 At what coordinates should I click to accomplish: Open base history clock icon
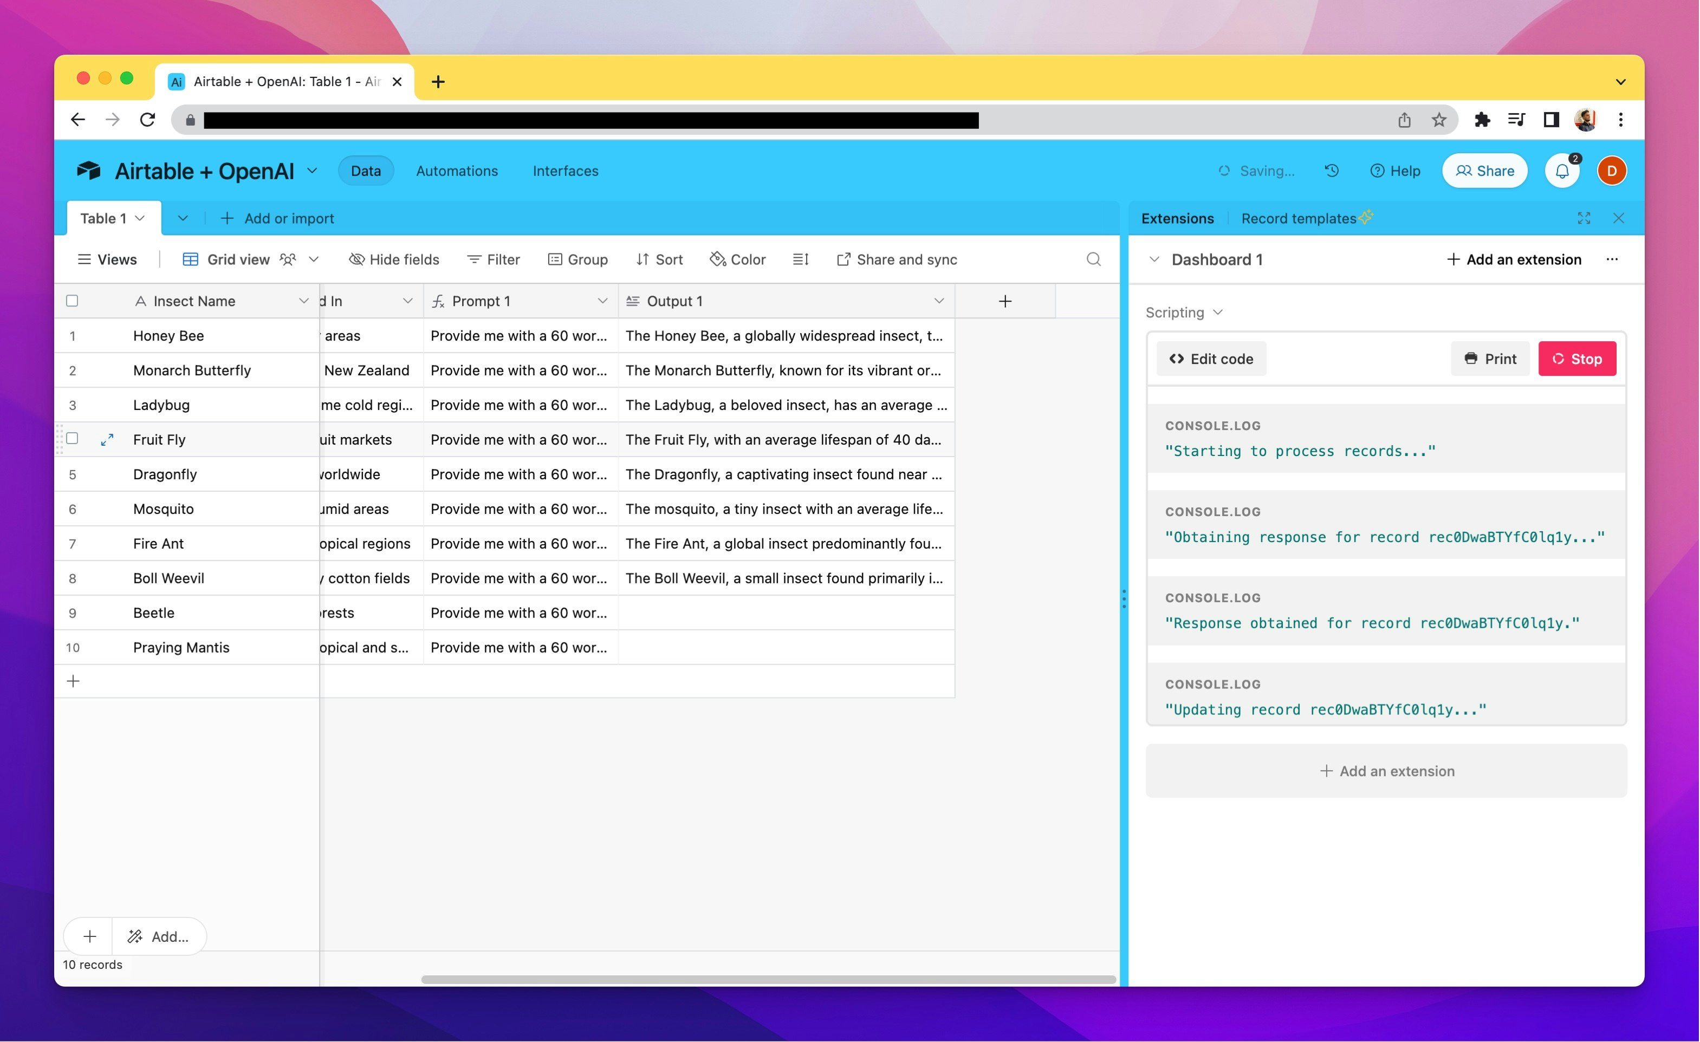point(1332,171)
